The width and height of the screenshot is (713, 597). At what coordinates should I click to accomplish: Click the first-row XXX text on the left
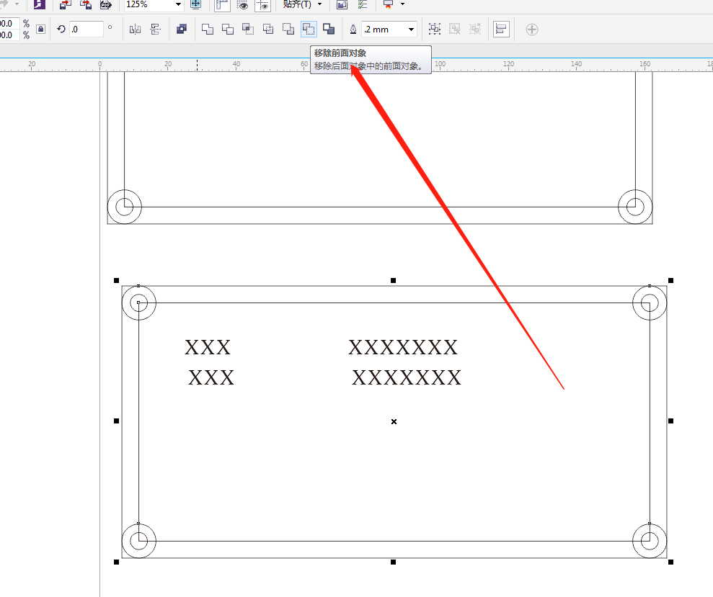208,348
